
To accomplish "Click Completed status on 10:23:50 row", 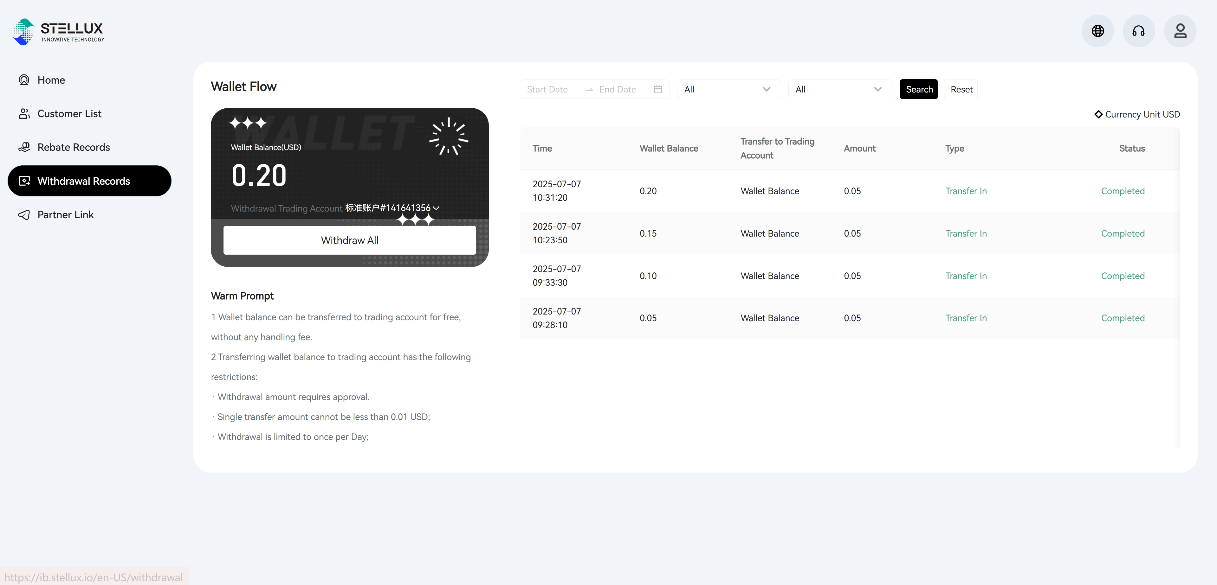I will click(1123, 233).
